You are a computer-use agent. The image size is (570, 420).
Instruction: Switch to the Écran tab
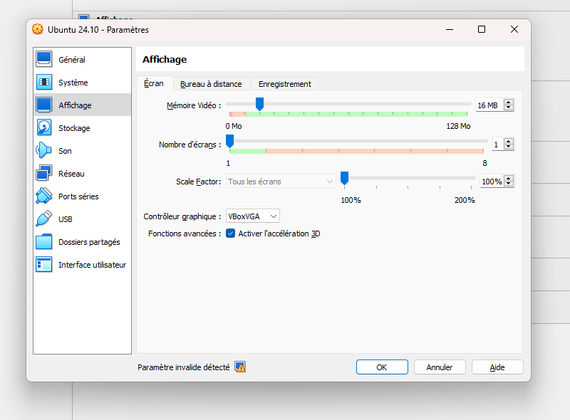pyautogui.click(x=154, y=83)
